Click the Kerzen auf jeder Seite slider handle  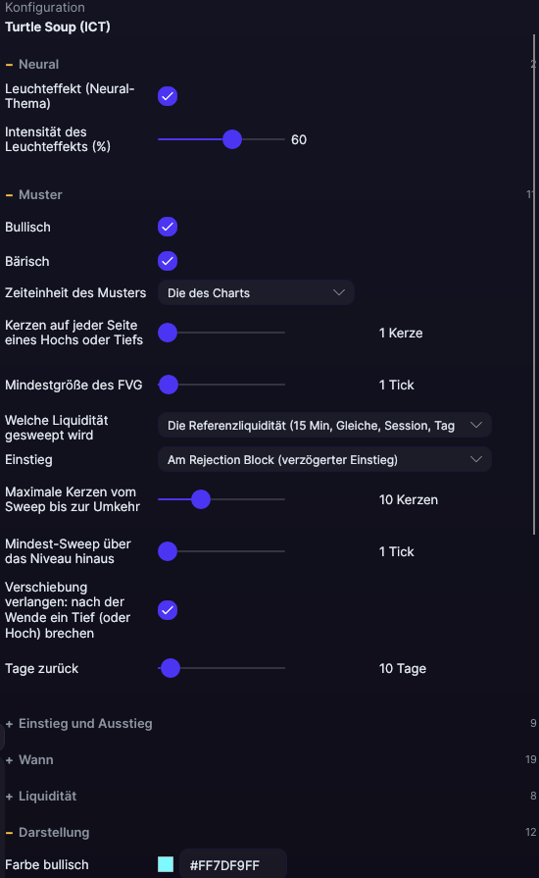click(168, 333)
